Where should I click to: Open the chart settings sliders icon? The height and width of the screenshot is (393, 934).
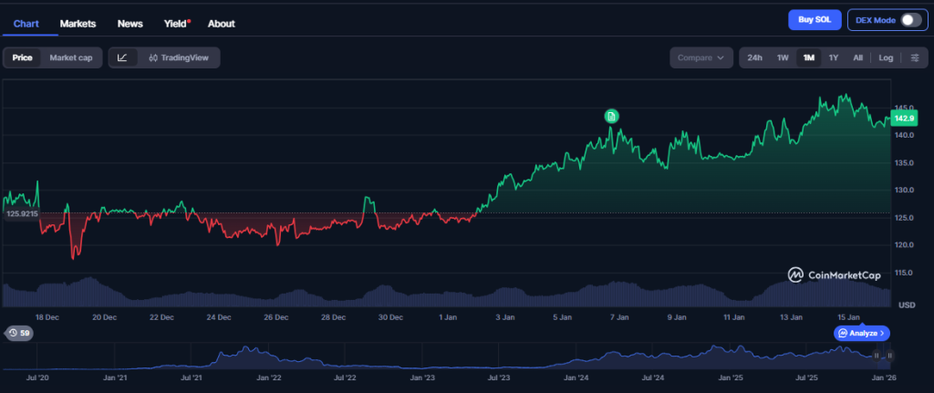[x=915, y=57]
